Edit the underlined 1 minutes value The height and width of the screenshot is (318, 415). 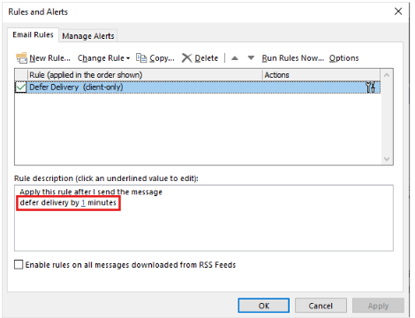tap(83, 202)
